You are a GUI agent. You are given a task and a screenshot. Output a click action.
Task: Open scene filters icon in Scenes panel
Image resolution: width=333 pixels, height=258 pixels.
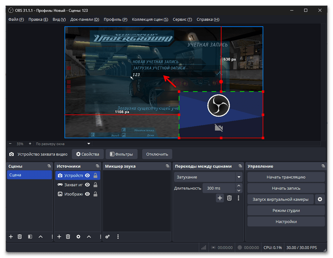pos(30,237)
